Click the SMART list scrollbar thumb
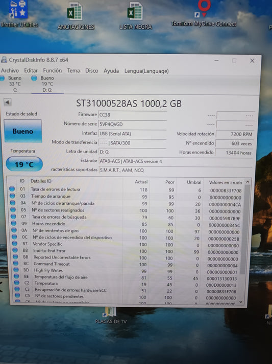 pyautogui.click(x=245, y=230)
